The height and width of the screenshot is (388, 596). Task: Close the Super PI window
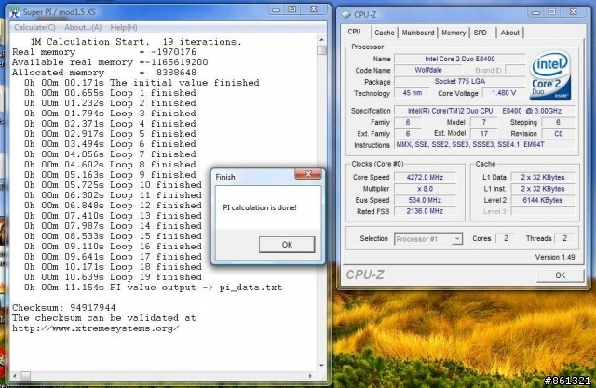pos(314,9)
